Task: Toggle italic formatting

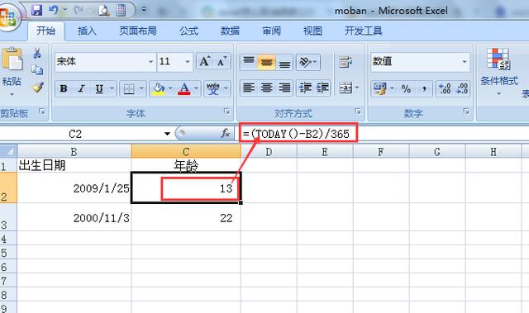Action: pyautogui.click(x=81, y=88)
